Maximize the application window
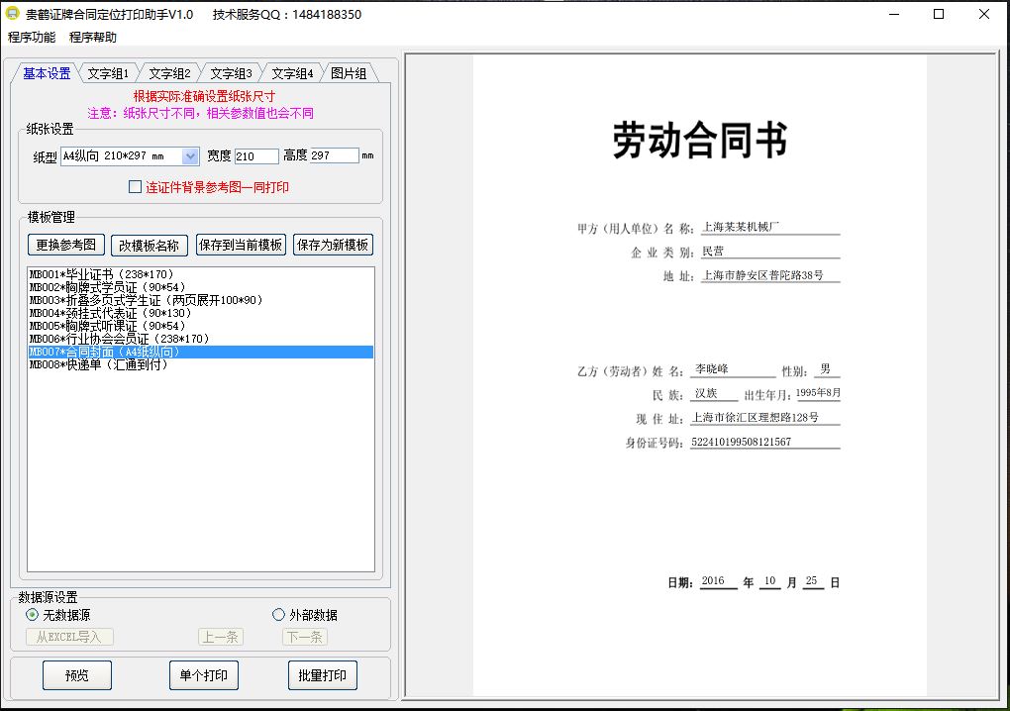 click(x=939, y=14)
